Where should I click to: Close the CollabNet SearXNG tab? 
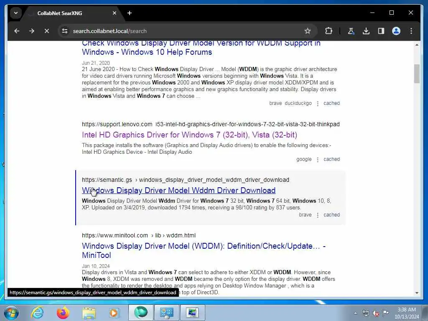point(115,13)
